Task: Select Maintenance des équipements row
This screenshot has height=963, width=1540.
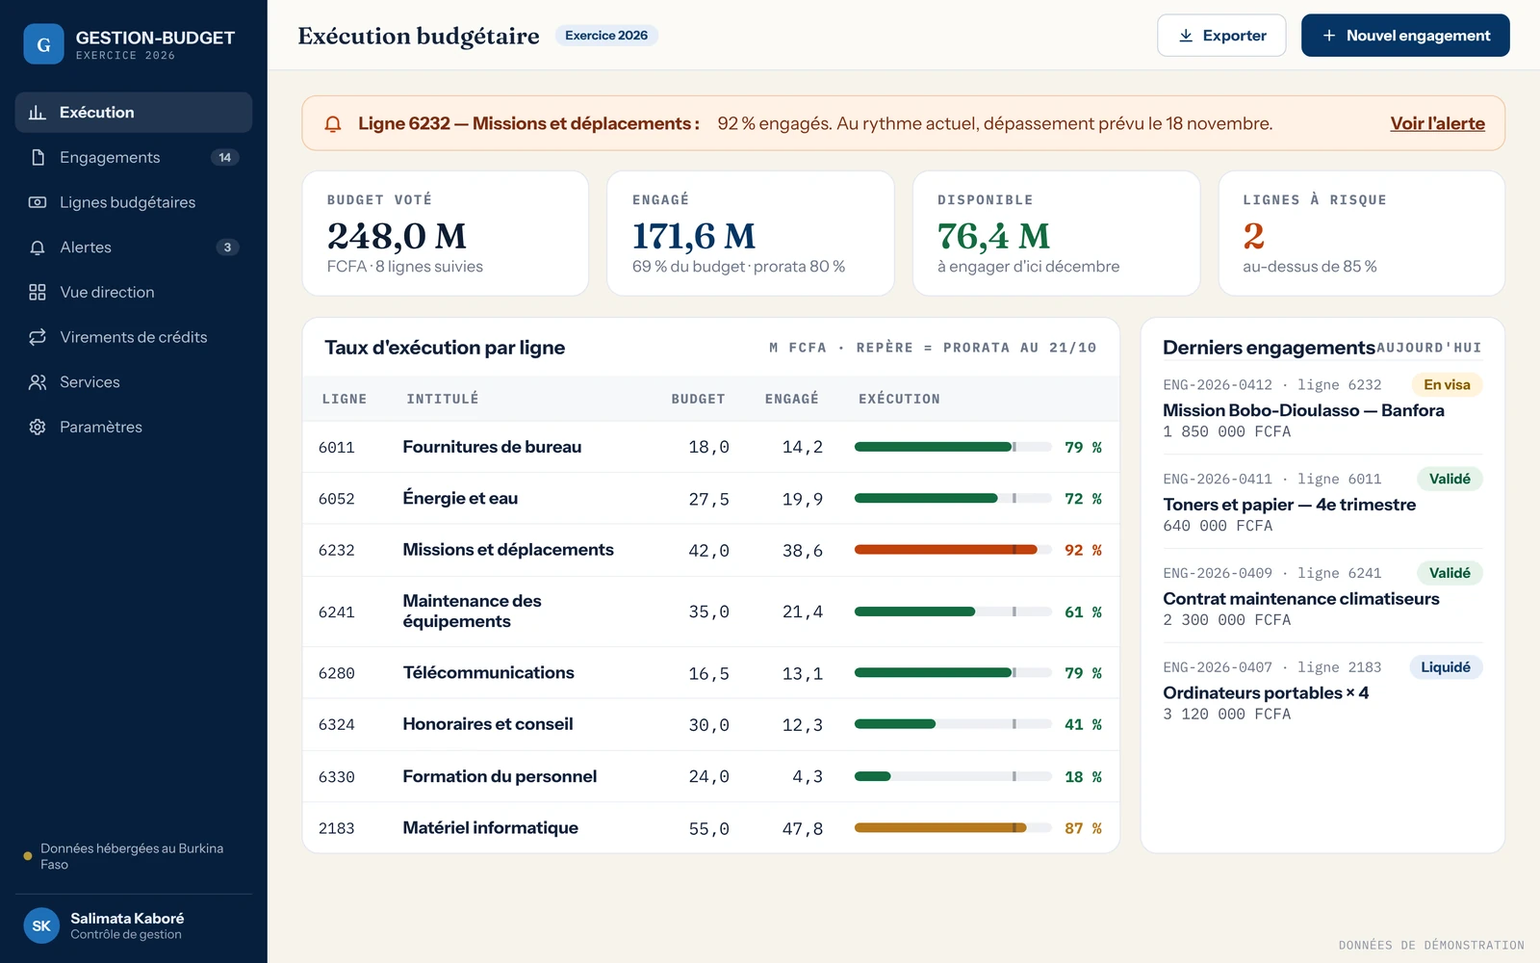Action: point(711,612)
